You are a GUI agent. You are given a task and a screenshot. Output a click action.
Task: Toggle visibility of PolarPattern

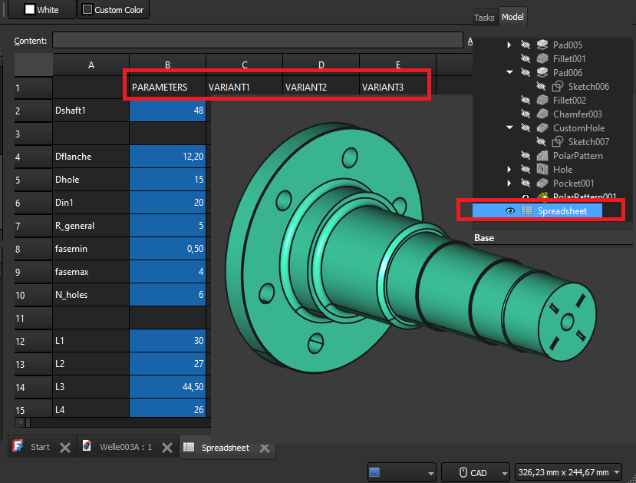coord(526,155)
